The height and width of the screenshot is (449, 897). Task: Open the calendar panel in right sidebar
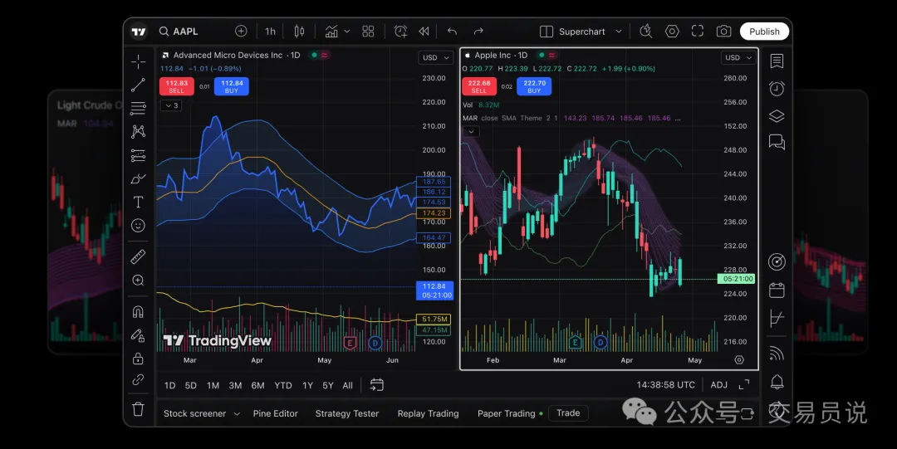[777, 290]
